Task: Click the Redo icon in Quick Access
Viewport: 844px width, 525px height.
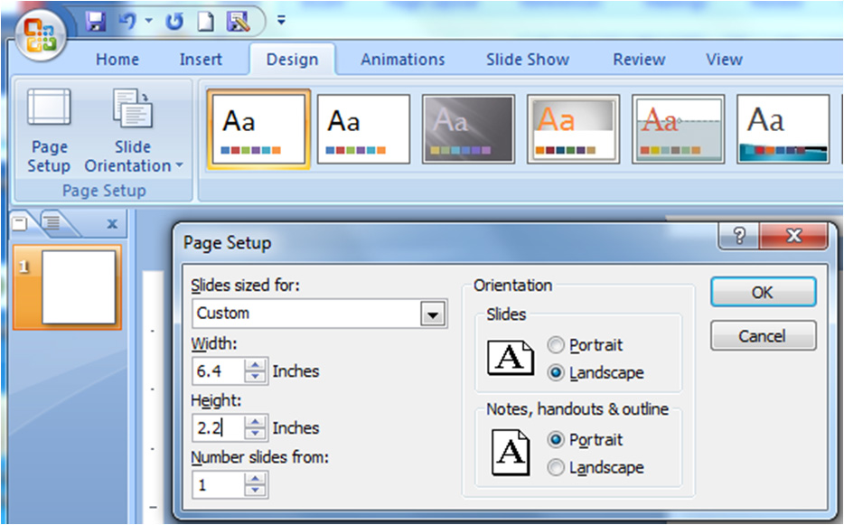Action: [173, 21]
